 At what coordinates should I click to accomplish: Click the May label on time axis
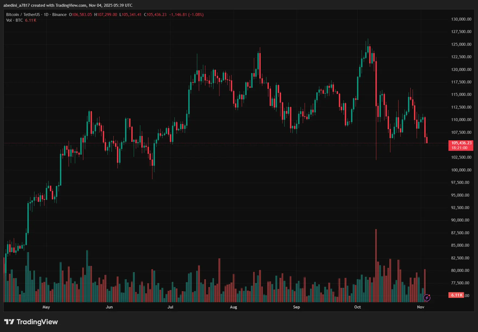46,307
